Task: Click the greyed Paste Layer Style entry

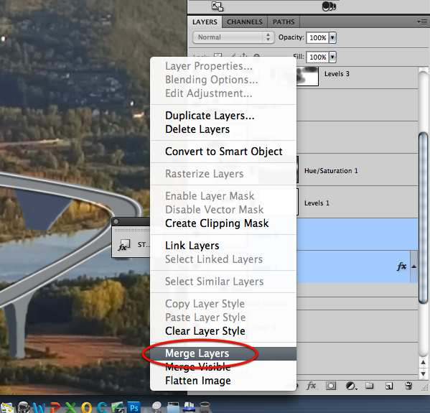Action: pyautogui.click(x=223, y=317)
